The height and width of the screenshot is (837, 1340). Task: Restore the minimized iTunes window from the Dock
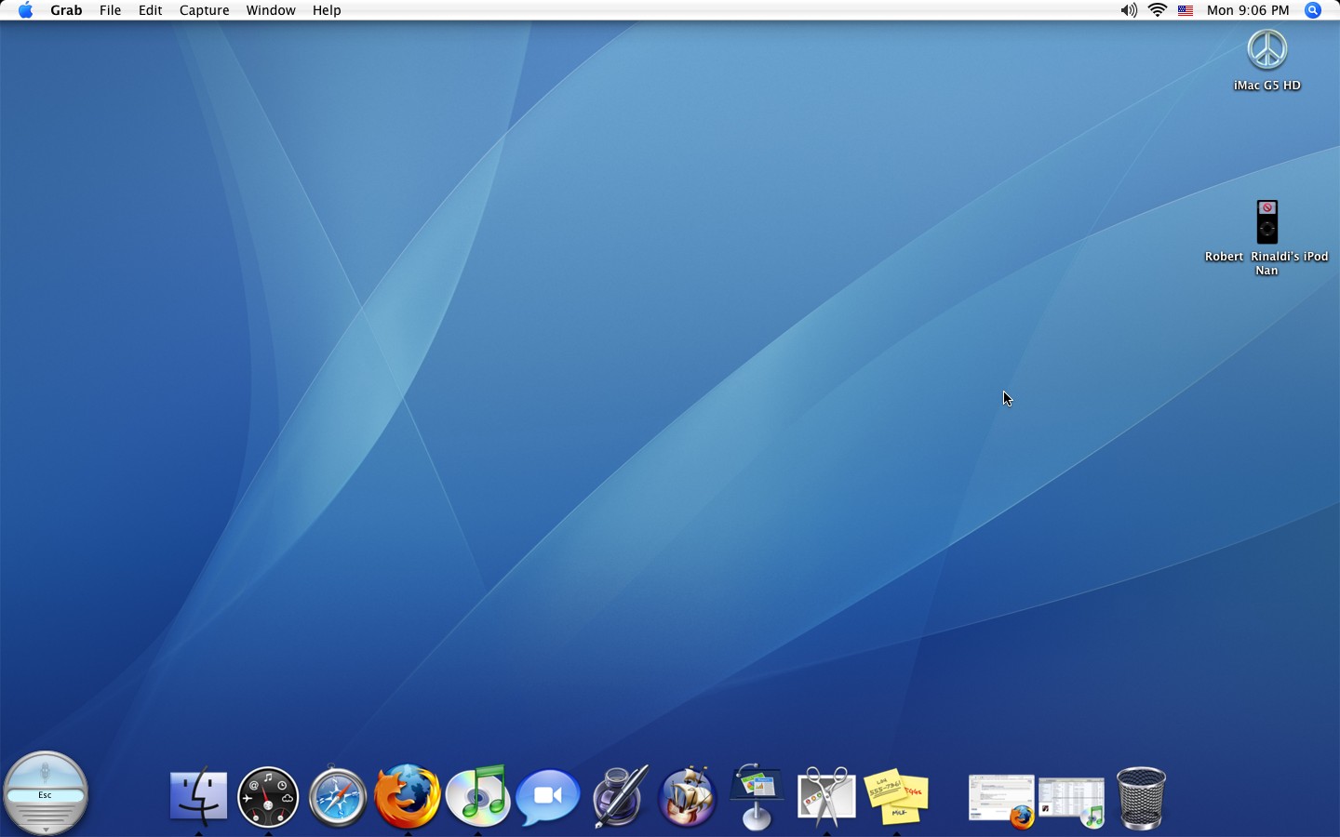(1071, 801)
